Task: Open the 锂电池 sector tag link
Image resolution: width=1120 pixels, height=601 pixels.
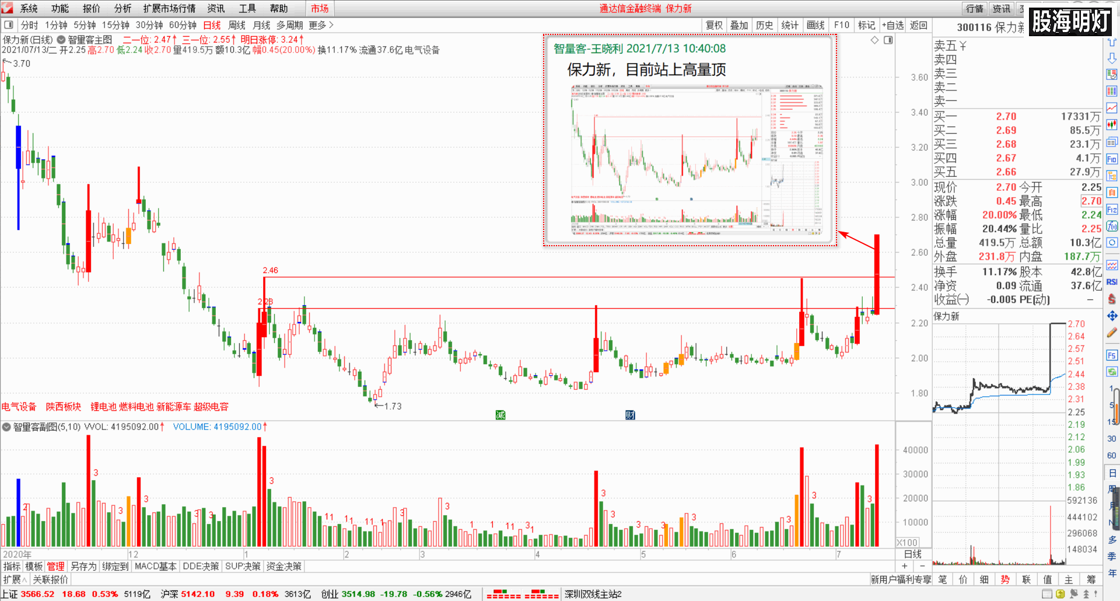Action: 103,407
